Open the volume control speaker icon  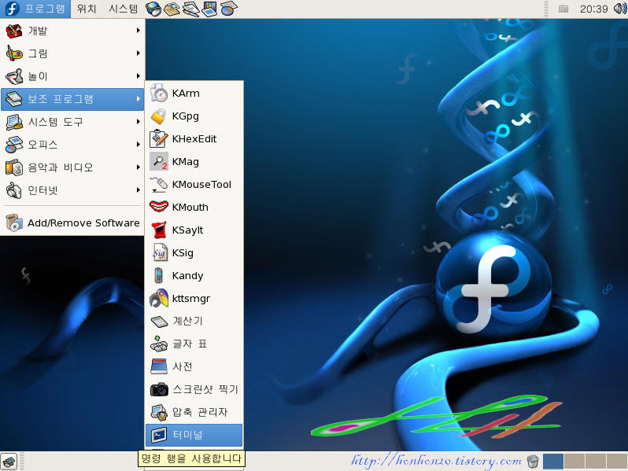[x=620, y=9]
